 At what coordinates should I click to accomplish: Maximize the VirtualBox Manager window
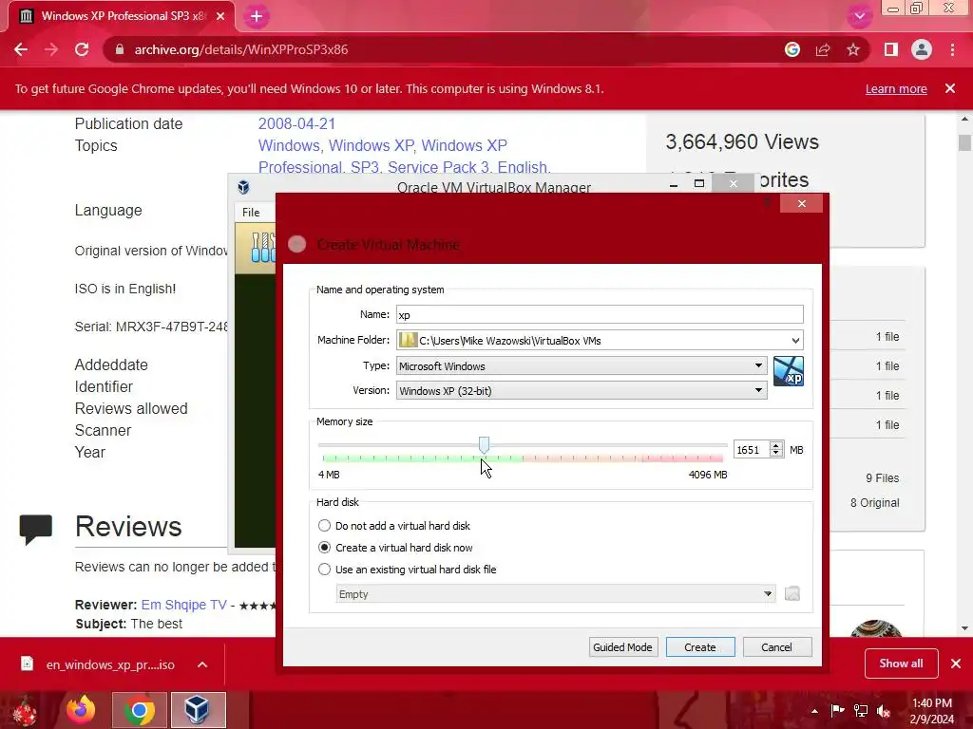699,183
